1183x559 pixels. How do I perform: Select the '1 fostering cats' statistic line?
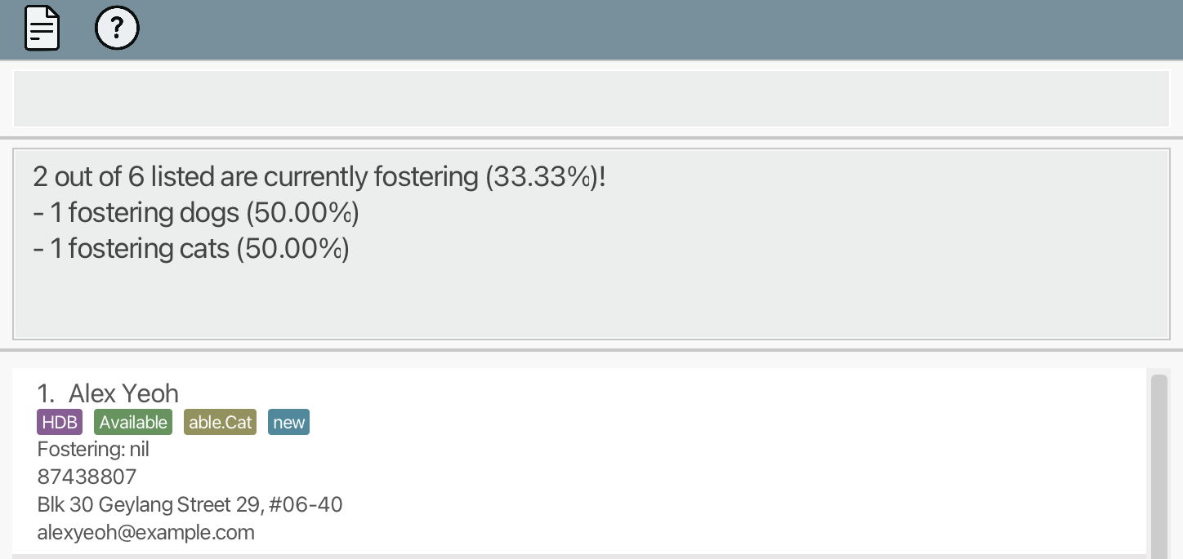(191, 249)
